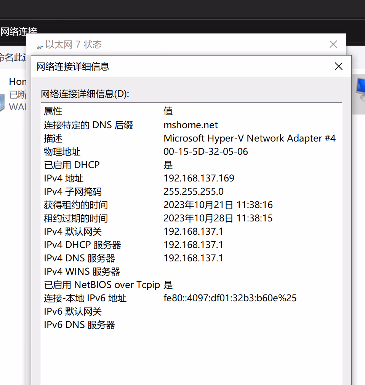
Task: Click the IPv4 地址 value 192.168.137.169
Action: pyautogui.click(x=199, y=178)
